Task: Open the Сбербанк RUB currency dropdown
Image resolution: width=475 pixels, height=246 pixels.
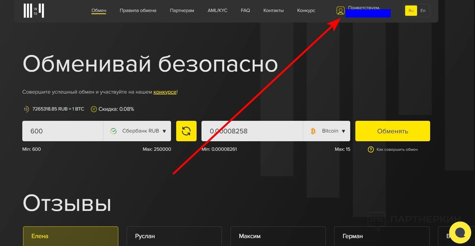Action: (137, 131)
